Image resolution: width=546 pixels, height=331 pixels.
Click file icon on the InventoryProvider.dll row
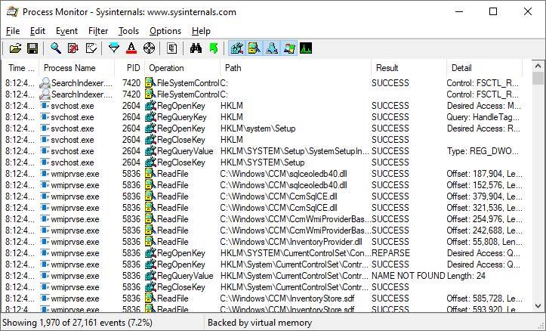click(150, 242)
